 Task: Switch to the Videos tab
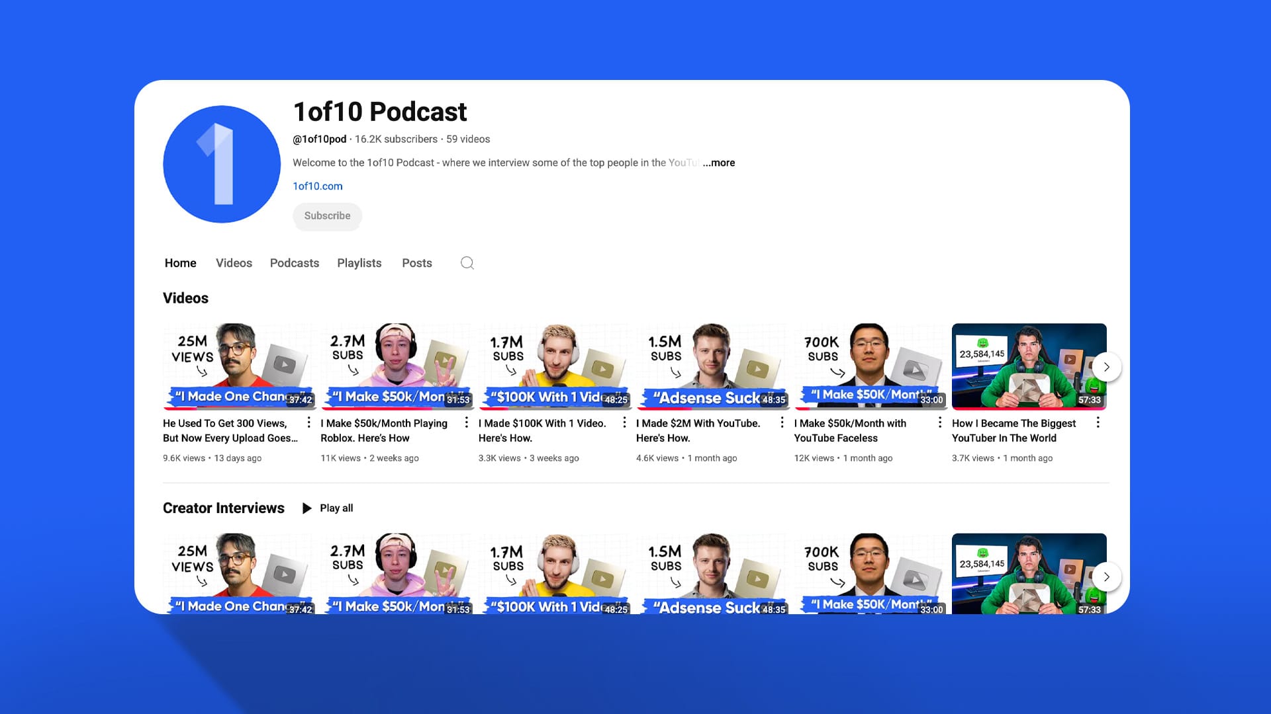[234, 263]
